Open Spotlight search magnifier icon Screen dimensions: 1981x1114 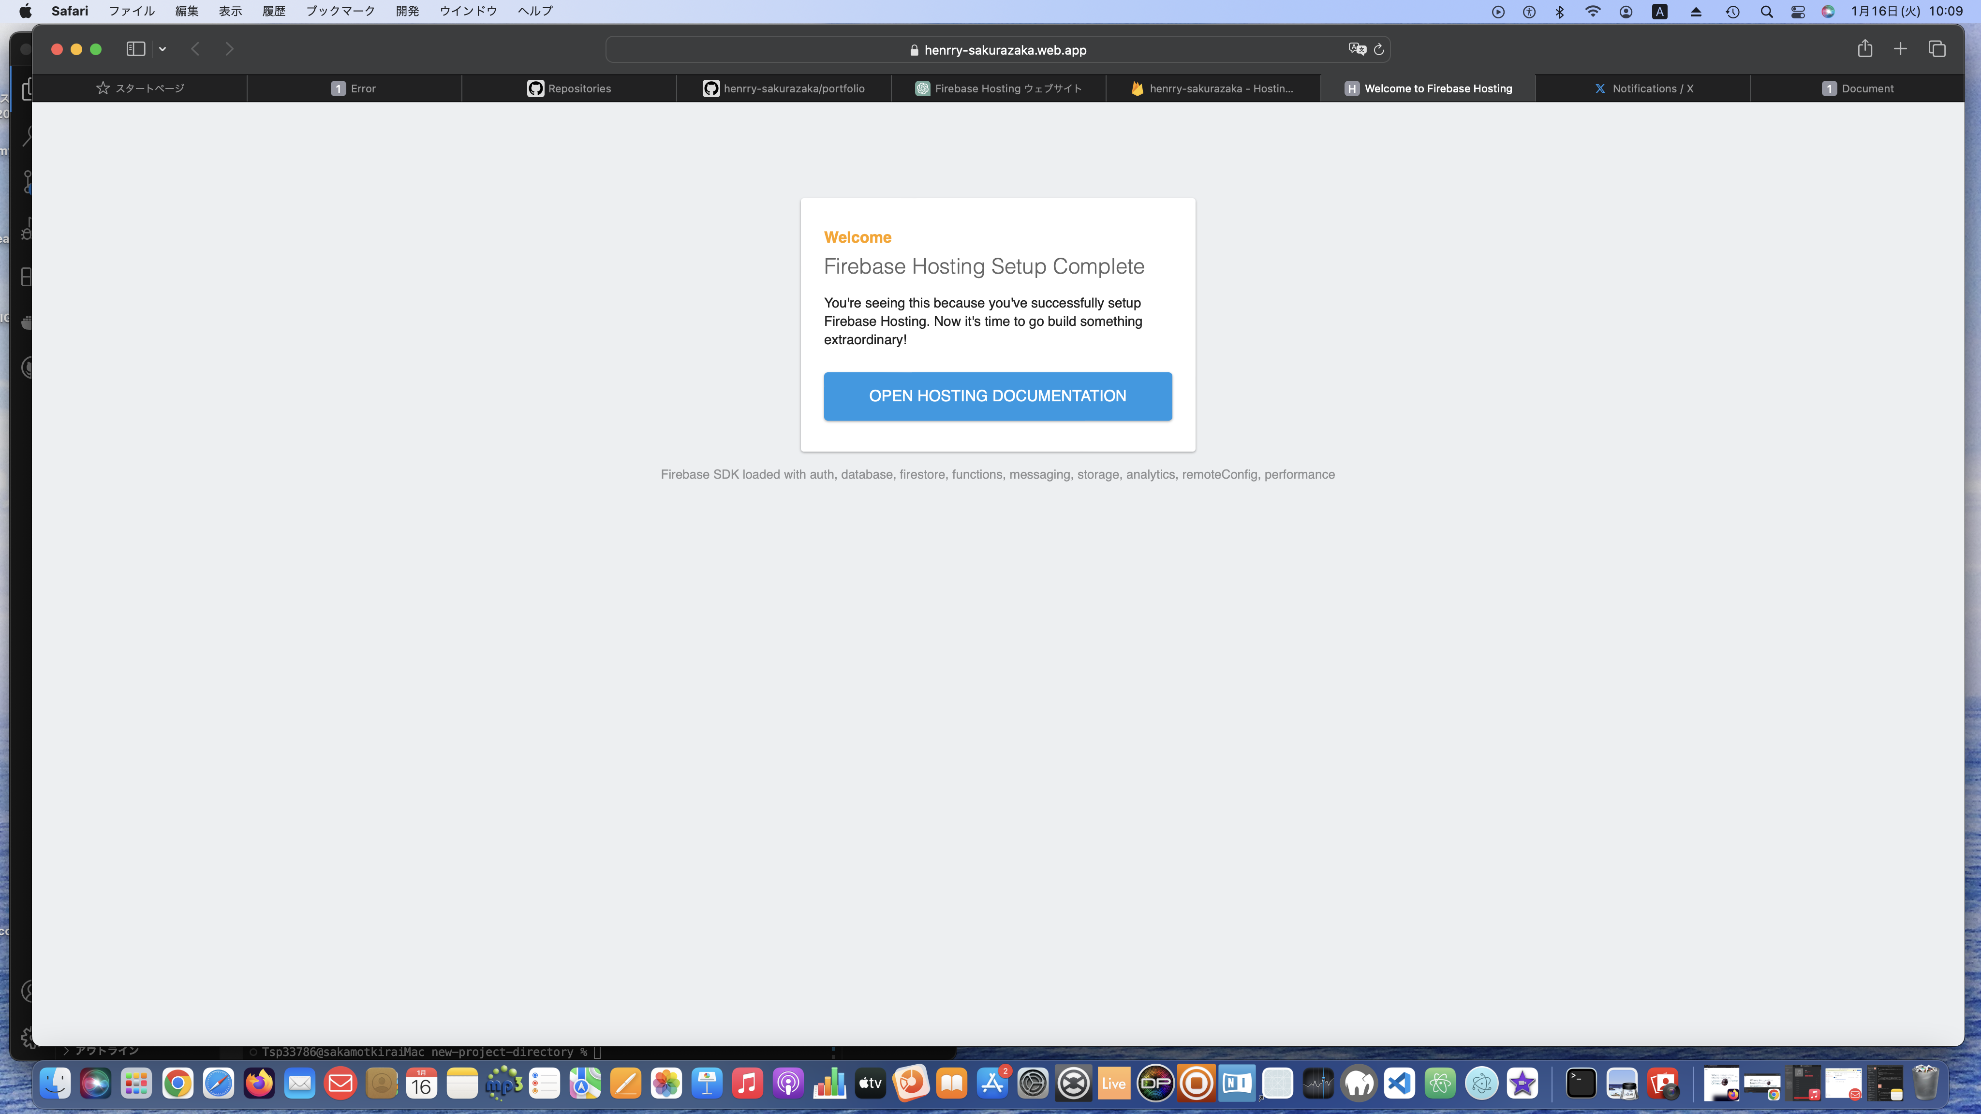coord(1766,12)
